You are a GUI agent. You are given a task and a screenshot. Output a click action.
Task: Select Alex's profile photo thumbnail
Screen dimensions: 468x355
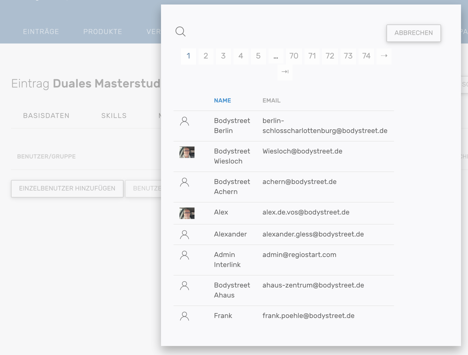point(187,213)
